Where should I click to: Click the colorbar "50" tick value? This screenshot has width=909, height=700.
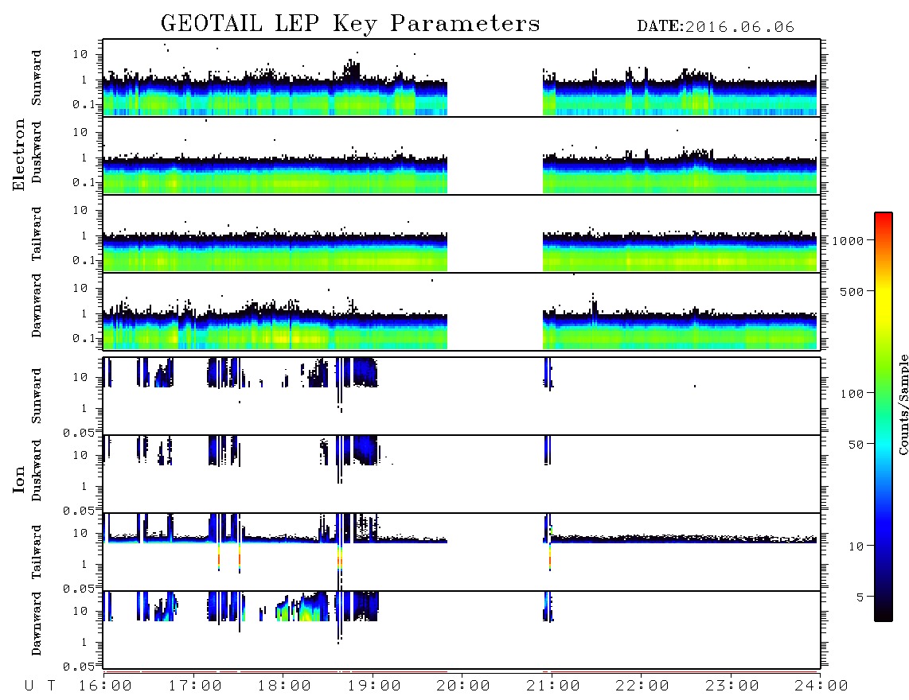pos(856,445)
